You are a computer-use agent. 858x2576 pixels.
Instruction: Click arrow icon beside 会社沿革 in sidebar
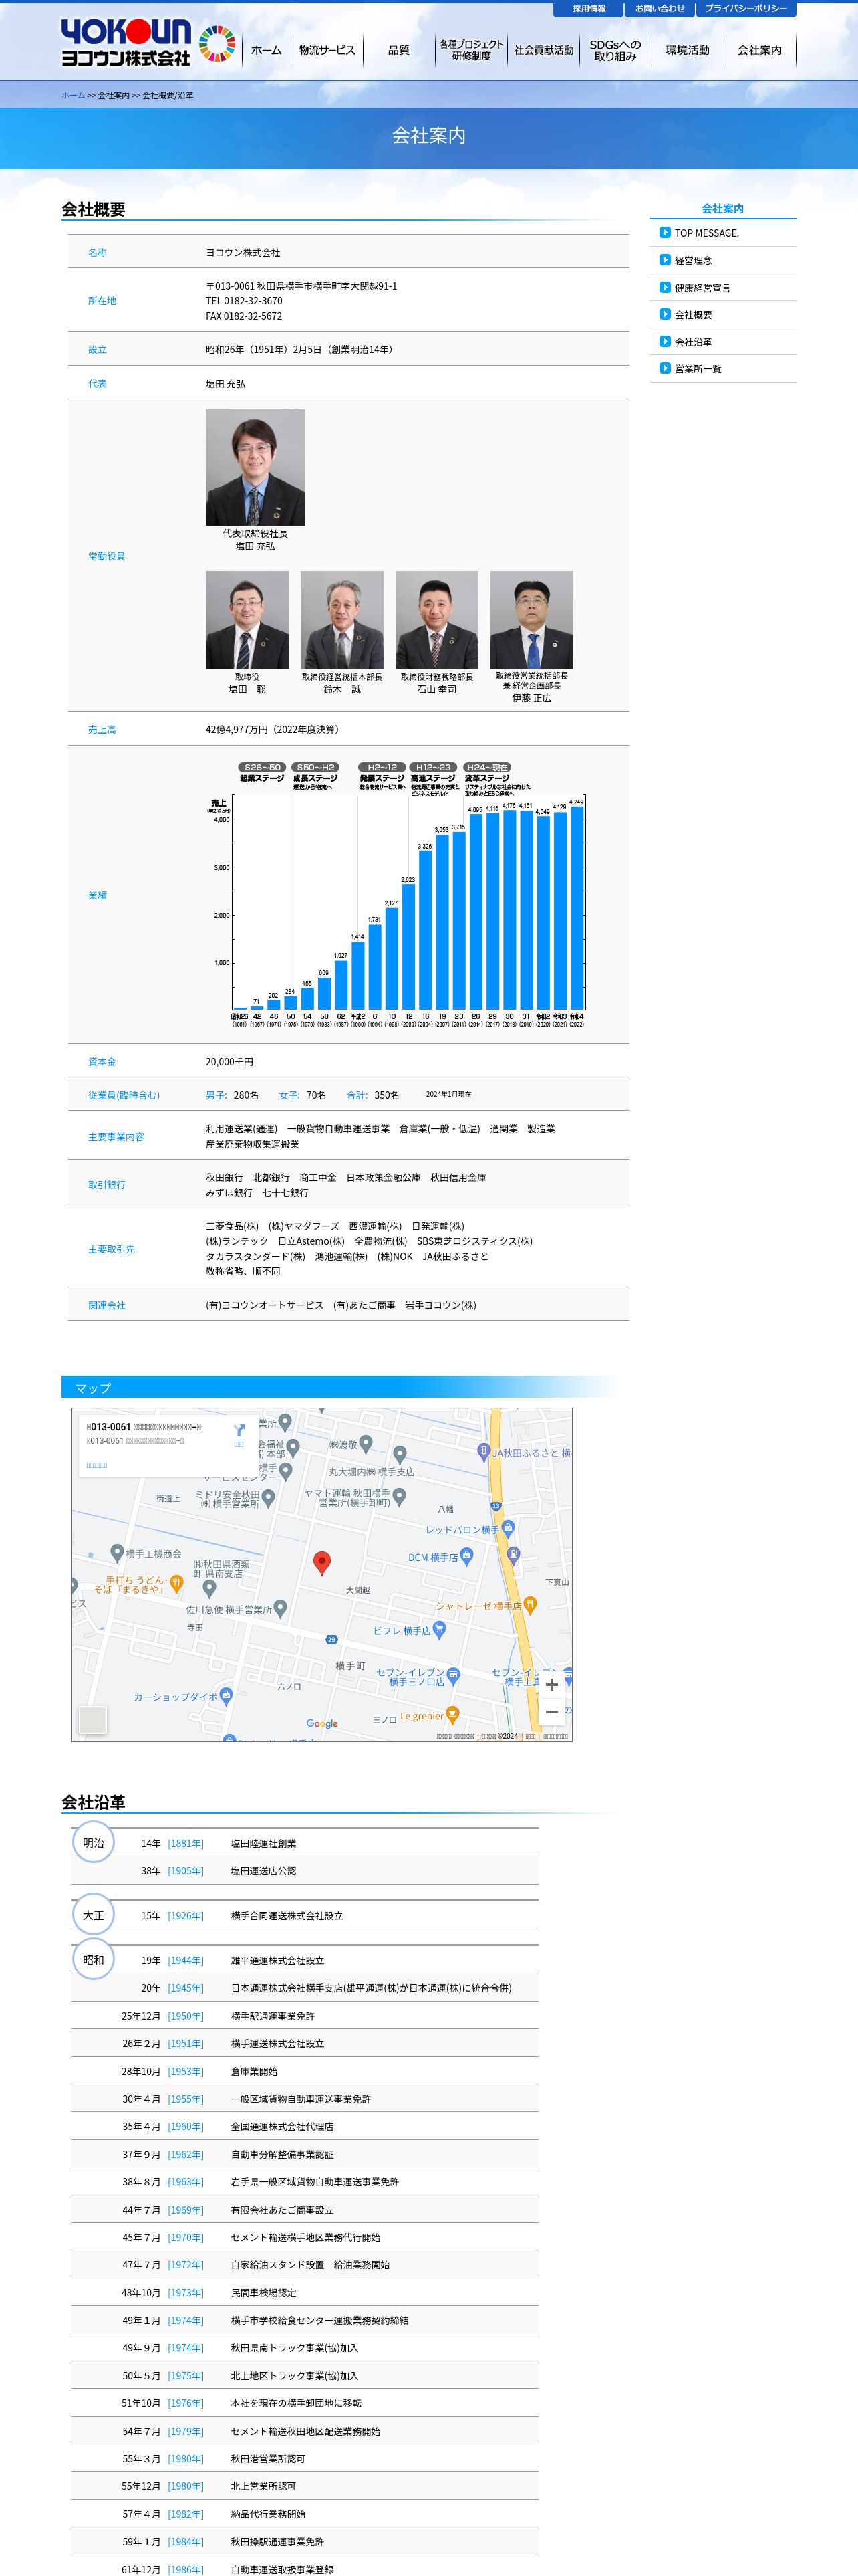(x=664, y=341)
